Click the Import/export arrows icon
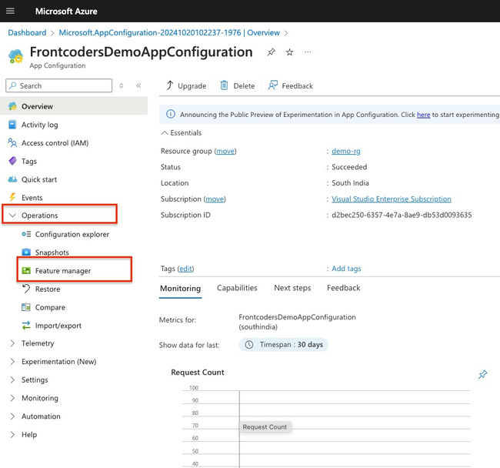Viewport: 500px width, 468px height. [x=26, y=326]
